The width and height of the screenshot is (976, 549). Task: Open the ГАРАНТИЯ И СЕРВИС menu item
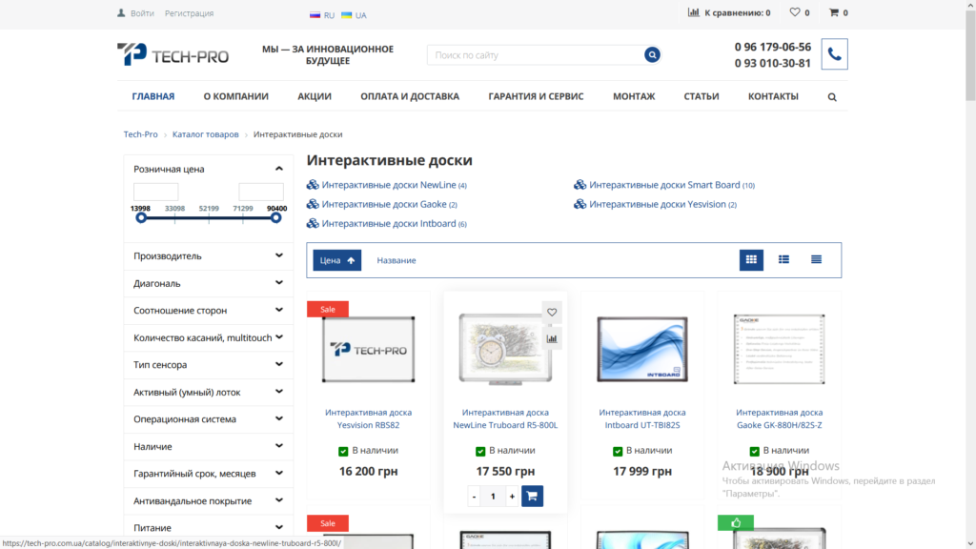pos(536,96)
